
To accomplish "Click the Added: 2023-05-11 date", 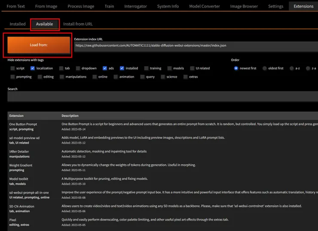I will [73, 170].
